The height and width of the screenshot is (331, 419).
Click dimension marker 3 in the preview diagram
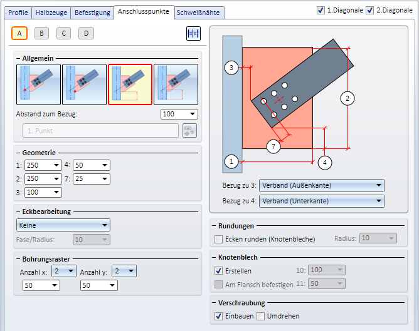pyautogui.click(x=231, y=68)
